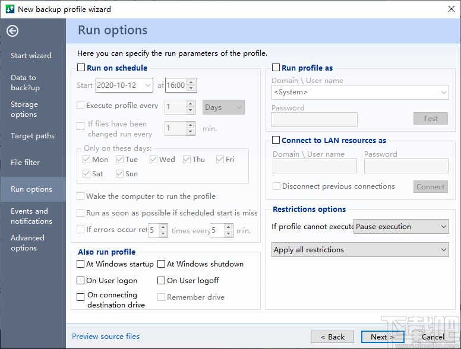This screenshot has width=461, height=349.
Task: Open the Advanced options step
Action: coord(27,243)
